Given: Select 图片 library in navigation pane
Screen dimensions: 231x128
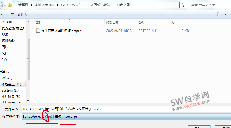Looking at the screenshot, I should [x=5, y=47].
